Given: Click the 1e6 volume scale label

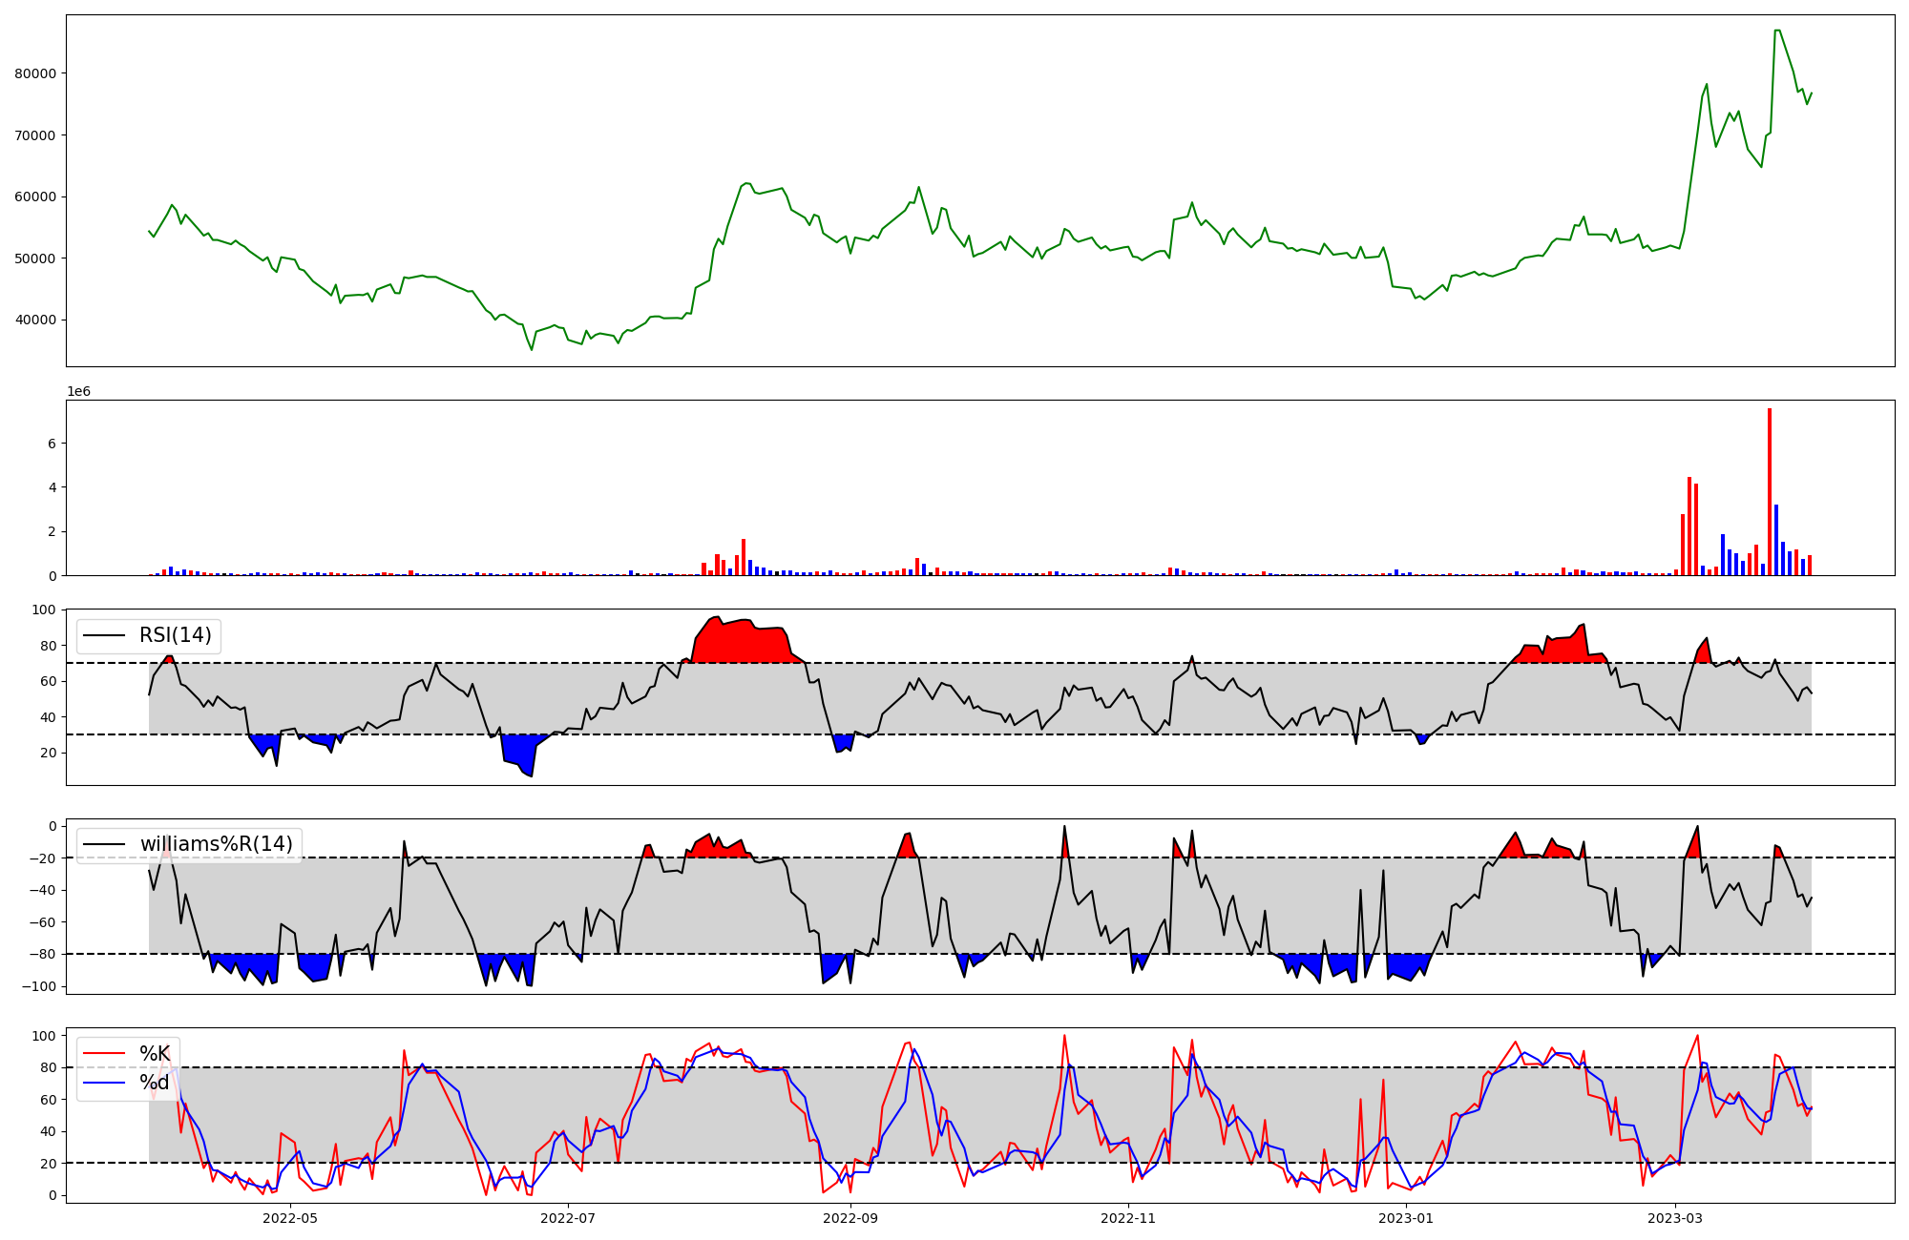Looking at the screenshot, I should 78,392.
